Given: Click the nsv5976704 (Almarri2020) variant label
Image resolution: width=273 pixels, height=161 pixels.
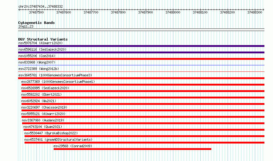Looking at the screenshot, I should point(40,43).
